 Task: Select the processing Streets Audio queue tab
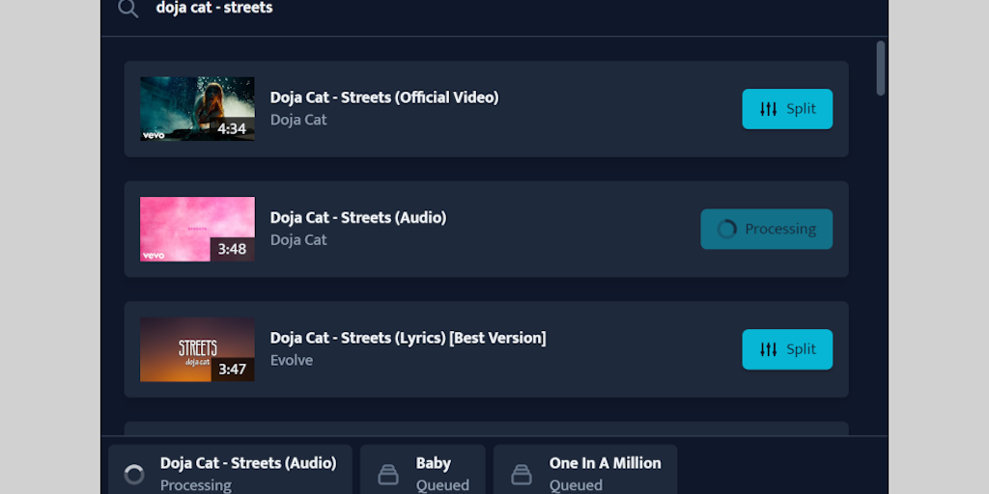pos(230,473)
